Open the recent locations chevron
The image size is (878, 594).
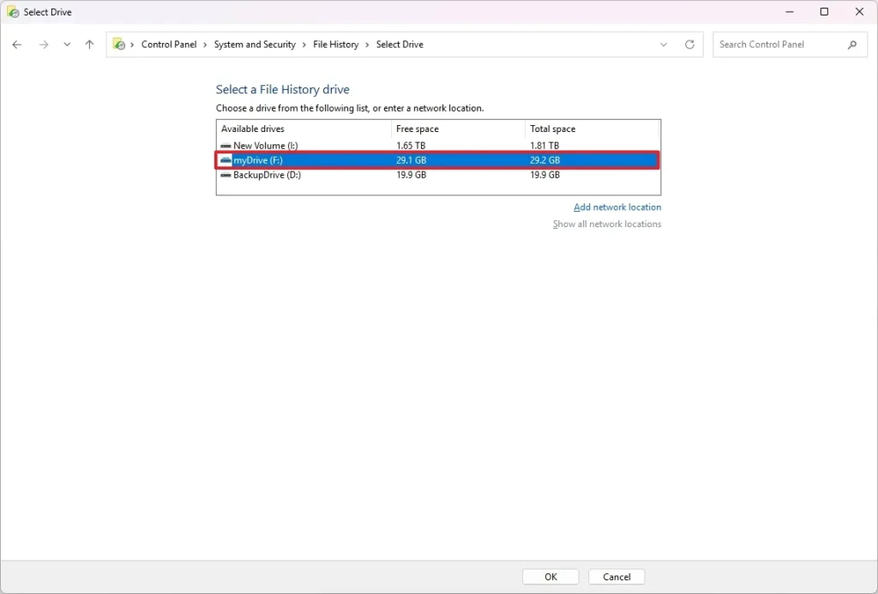67,45
